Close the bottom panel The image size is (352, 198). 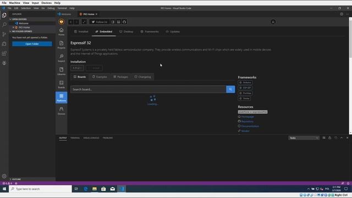(347, 138)
